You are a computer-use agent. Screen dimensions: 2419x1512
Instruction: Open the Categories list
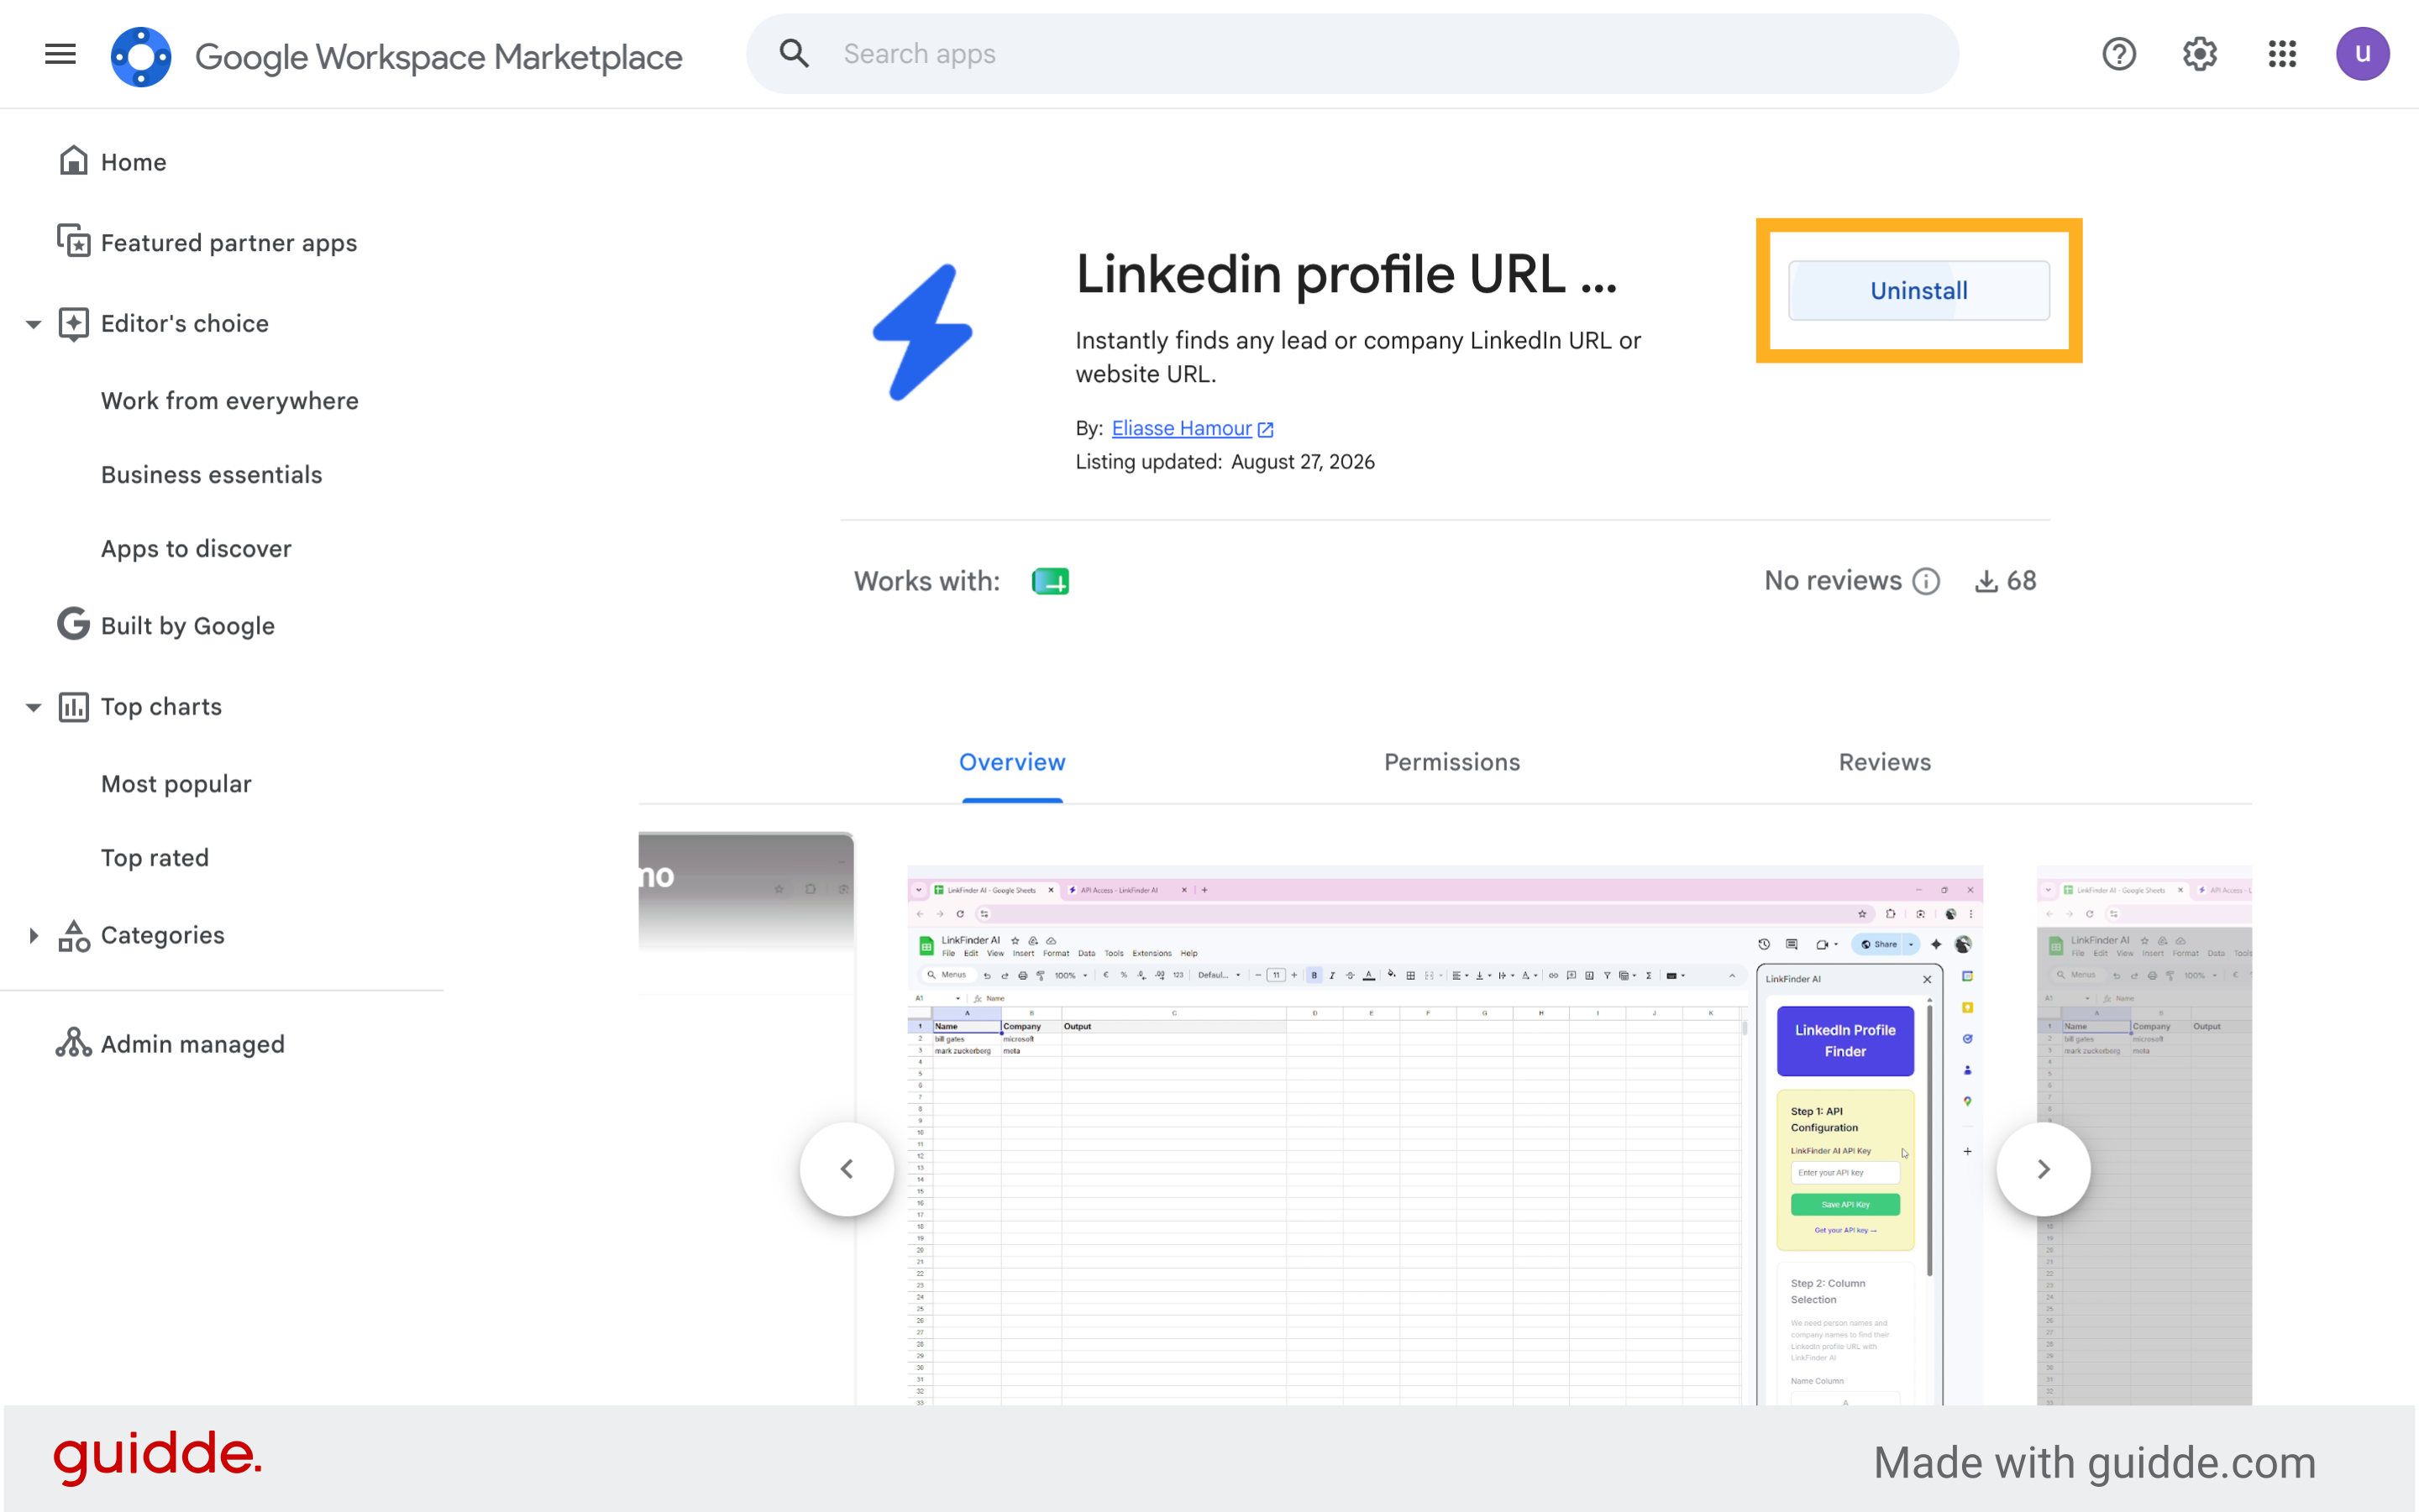point(162,936)
